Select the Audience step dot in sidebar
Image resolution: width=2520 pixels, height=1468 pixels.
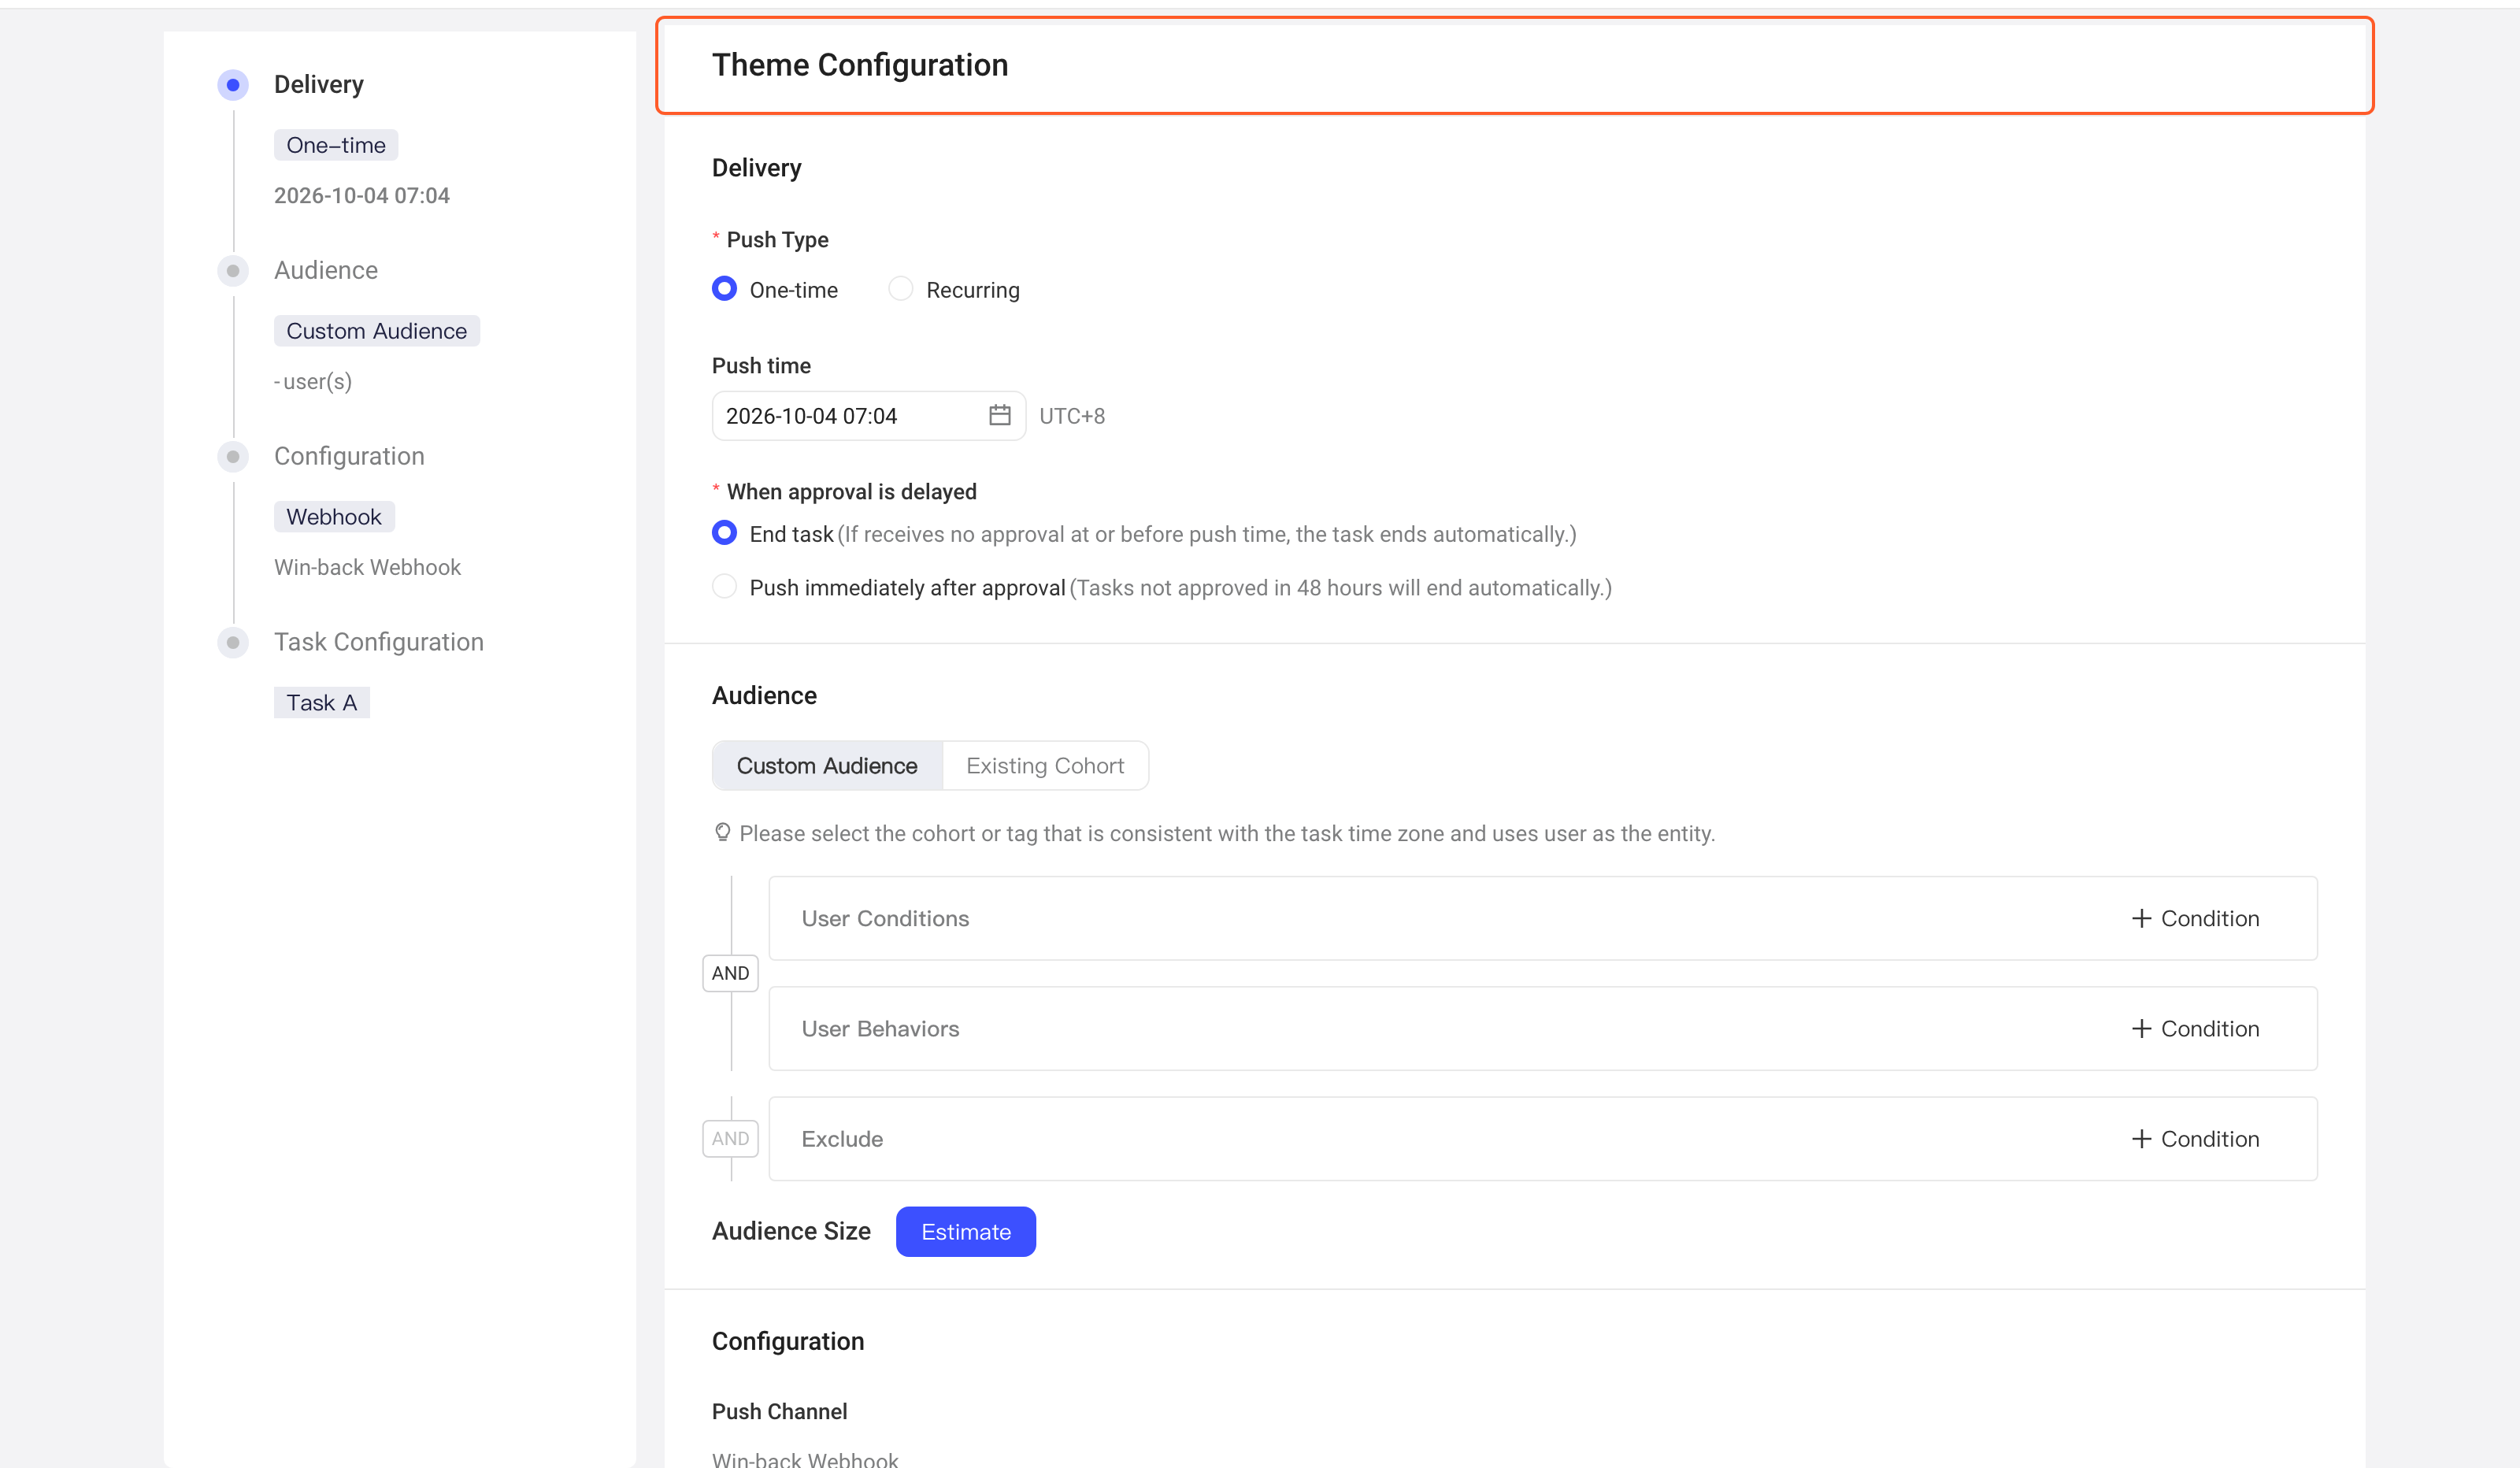tap(233, 271)
